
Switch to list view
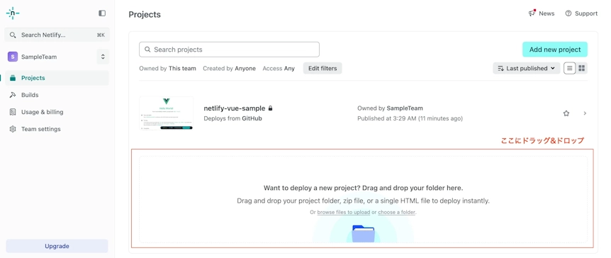(x=570, y=68)
